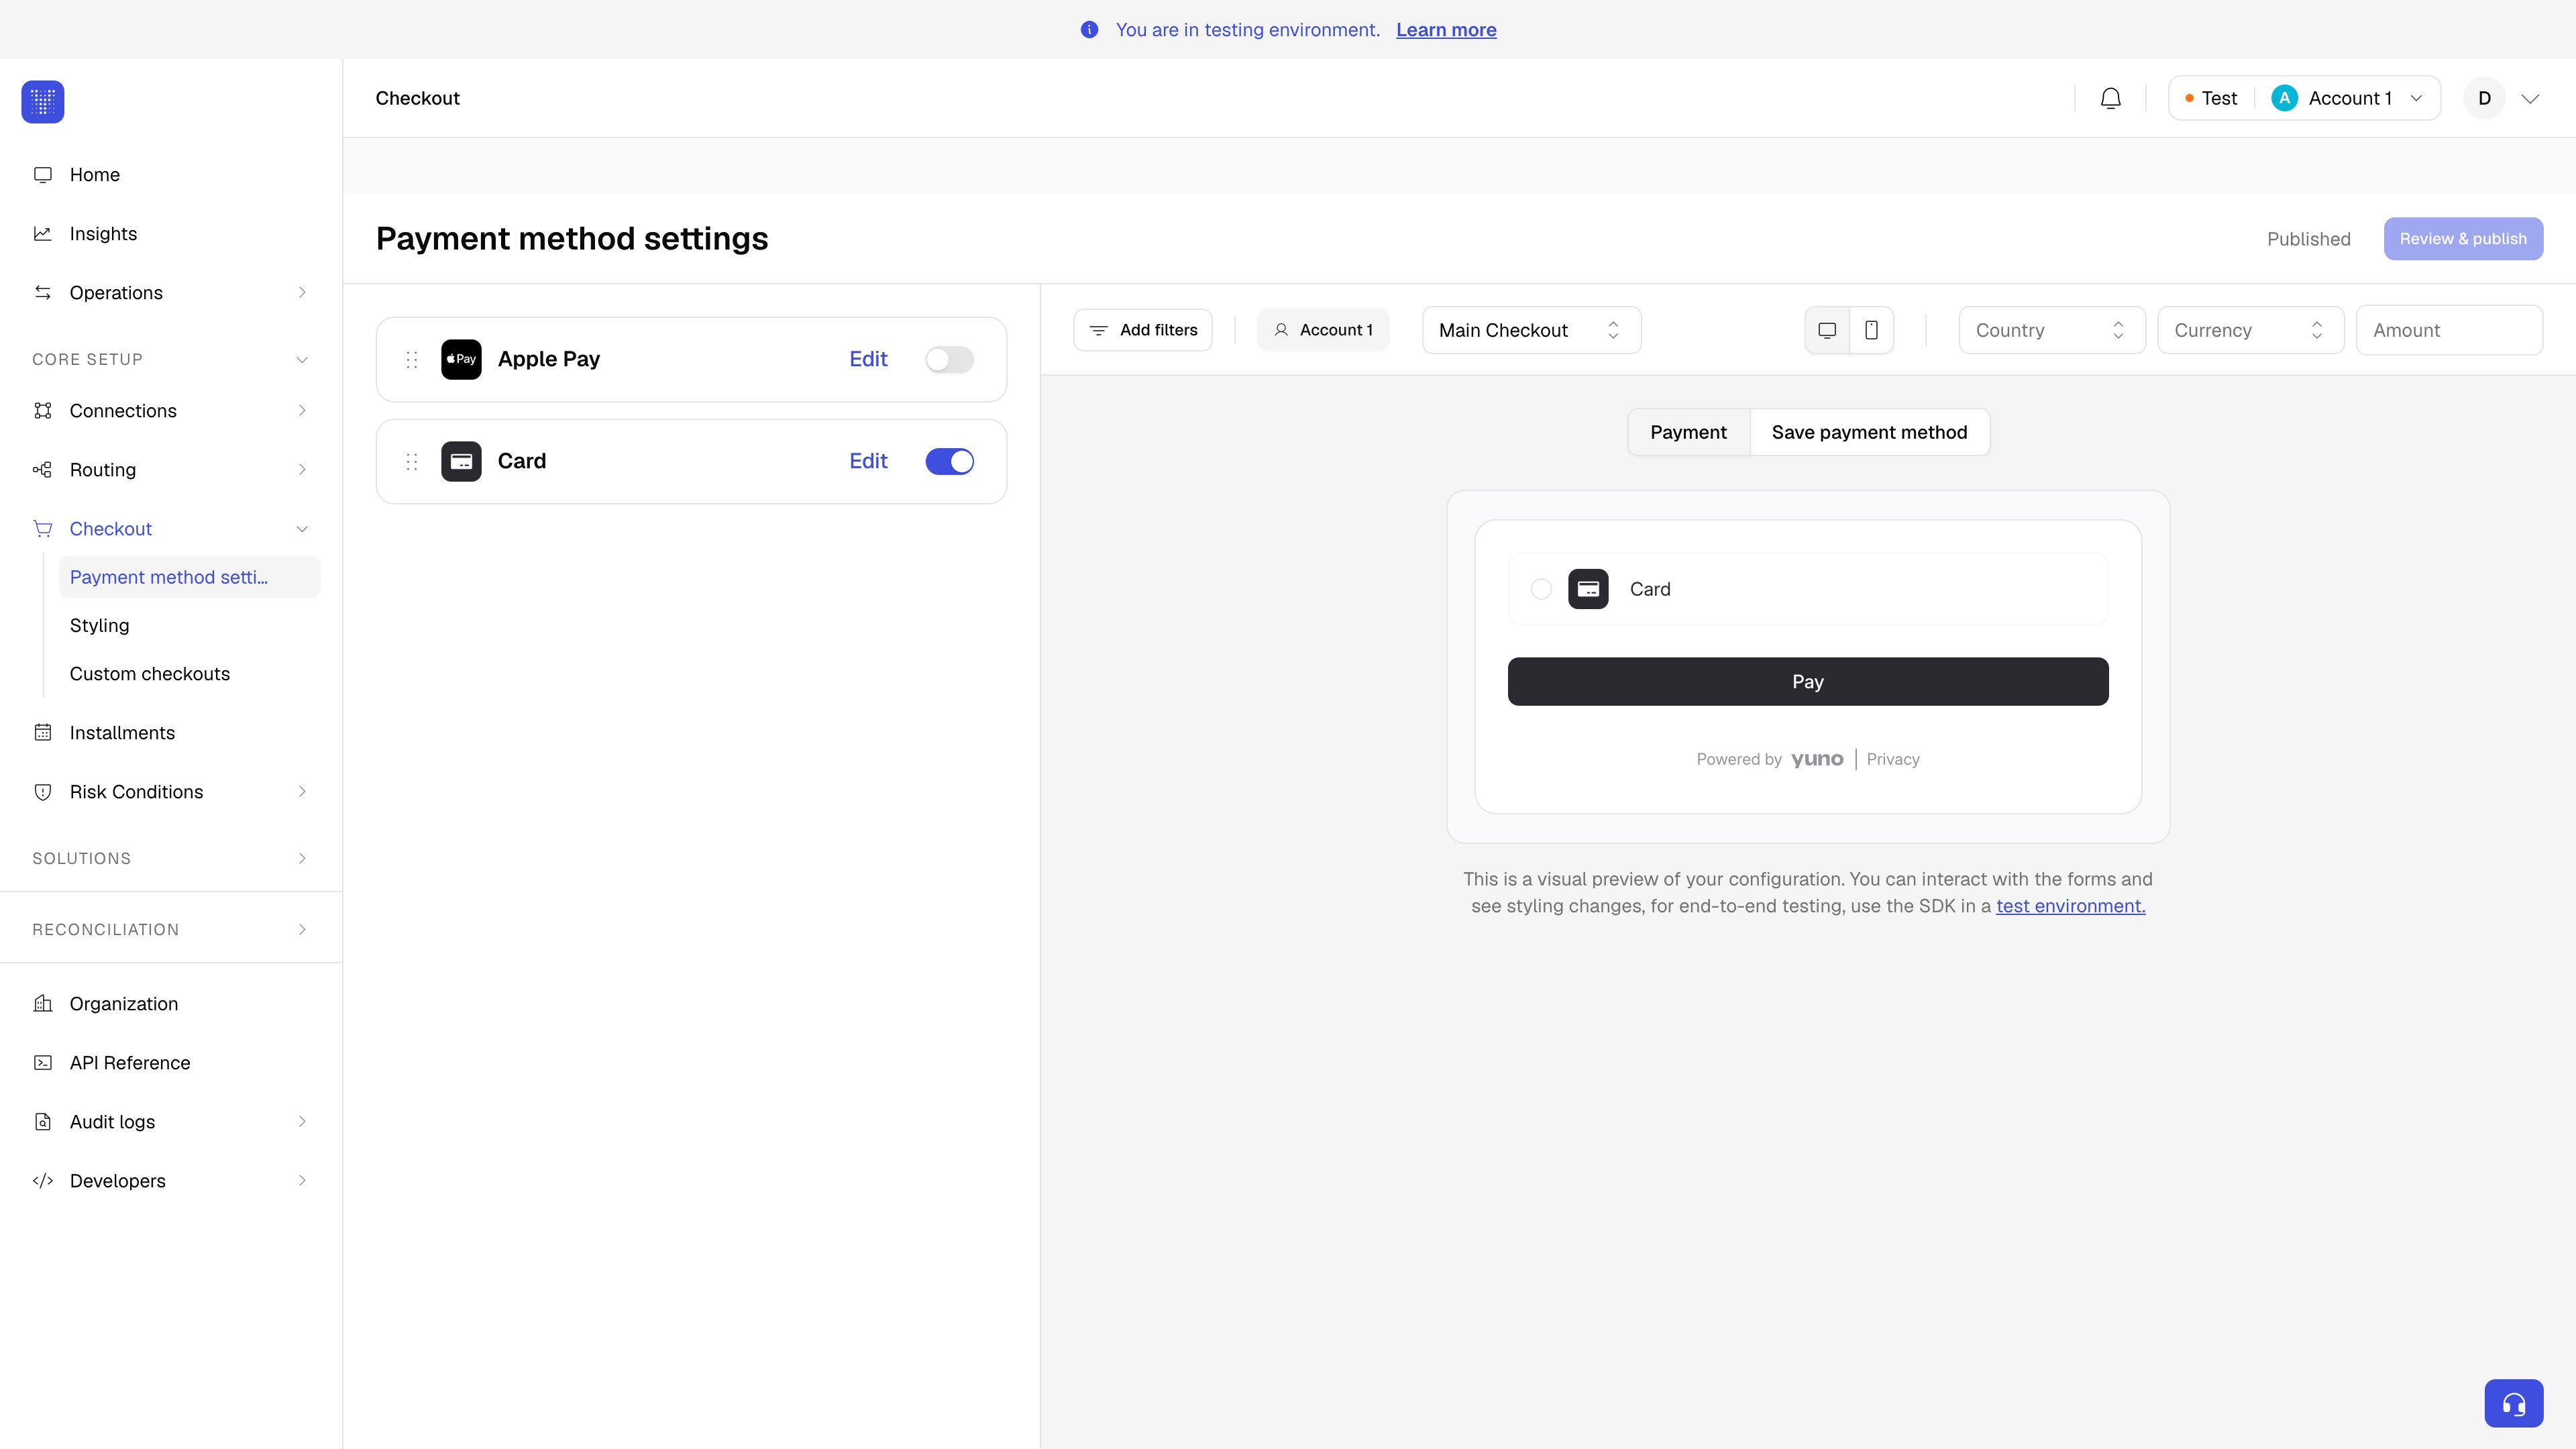Edit the Card payment method
Viewport: 2576px width, 1449px height.
[868, 461]
